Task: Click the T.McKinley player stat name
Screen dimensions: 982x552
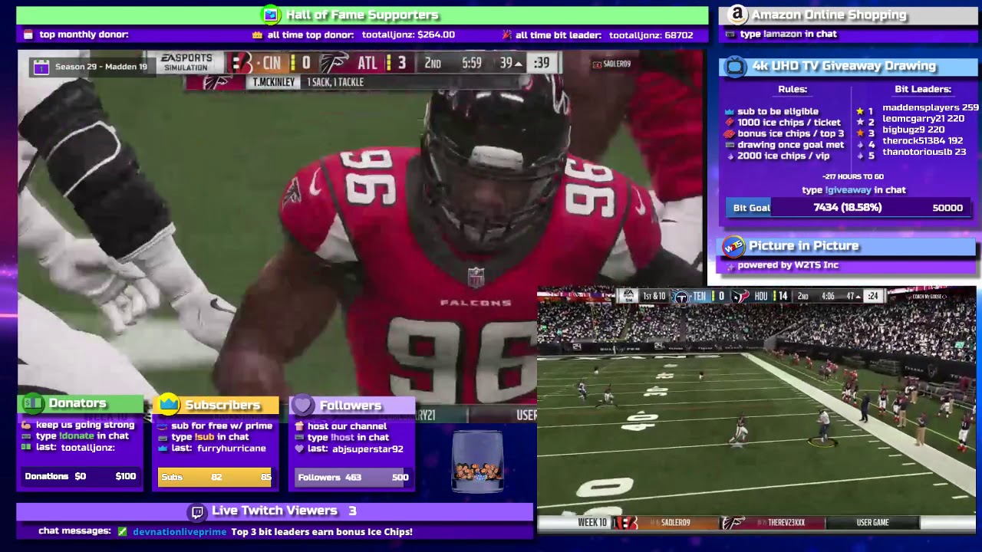Action: pos(274,82)
